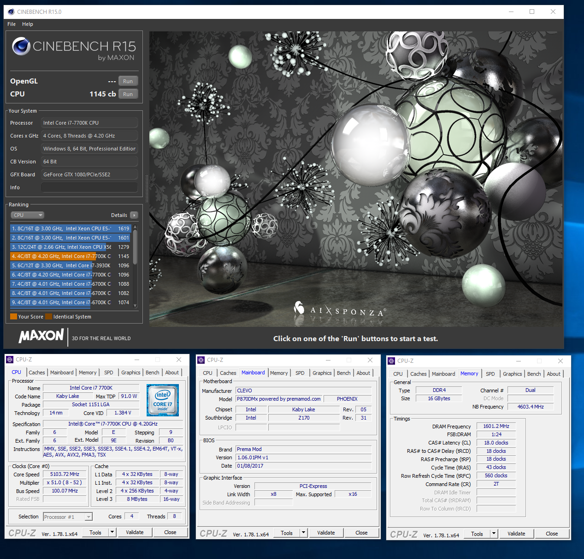Open the Processor #1 selection dropdown
The width and height of the screenshot is (584, 559).
pyautogui.click(x=68, y=517)
